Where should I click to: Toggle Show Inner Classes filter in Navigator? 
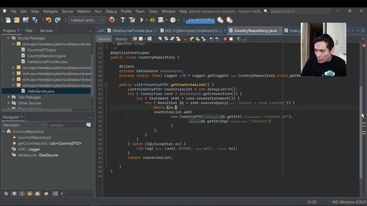pyautogui.click(x=37, y=193)
